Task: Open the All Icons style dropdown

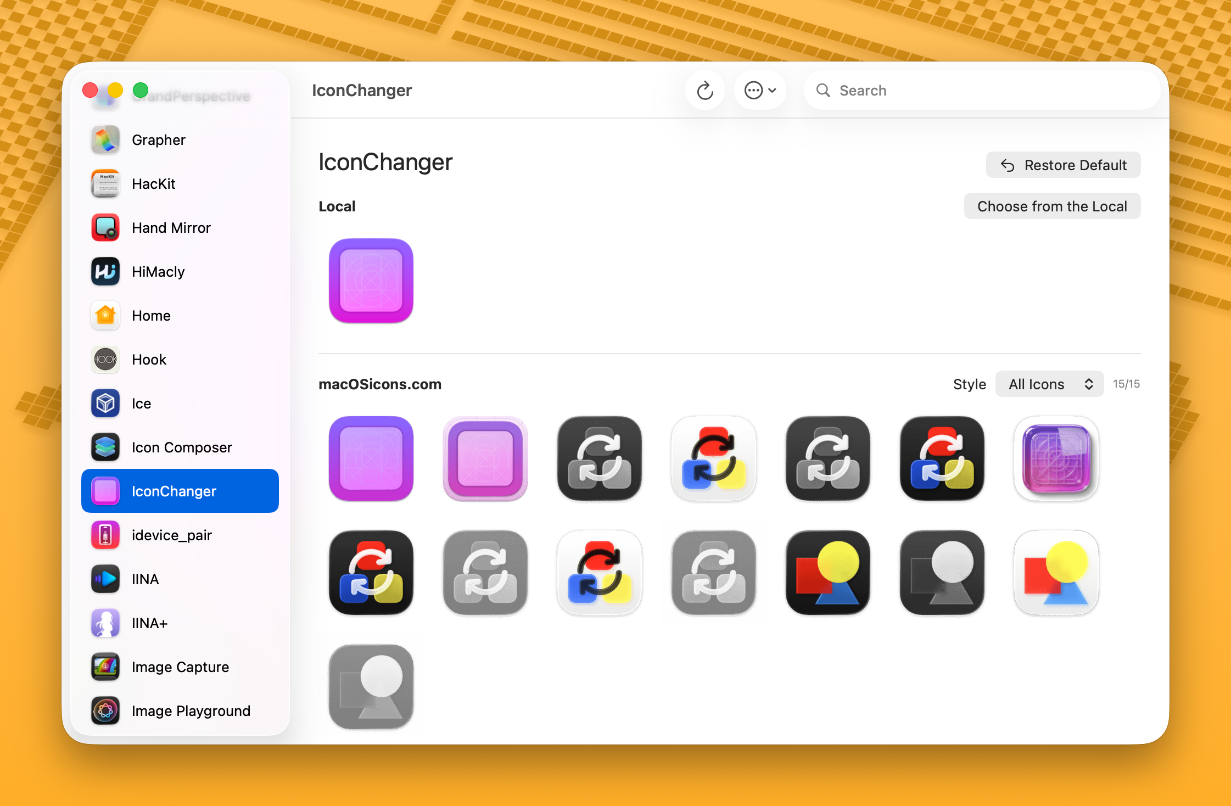Action: [1049, 384]
